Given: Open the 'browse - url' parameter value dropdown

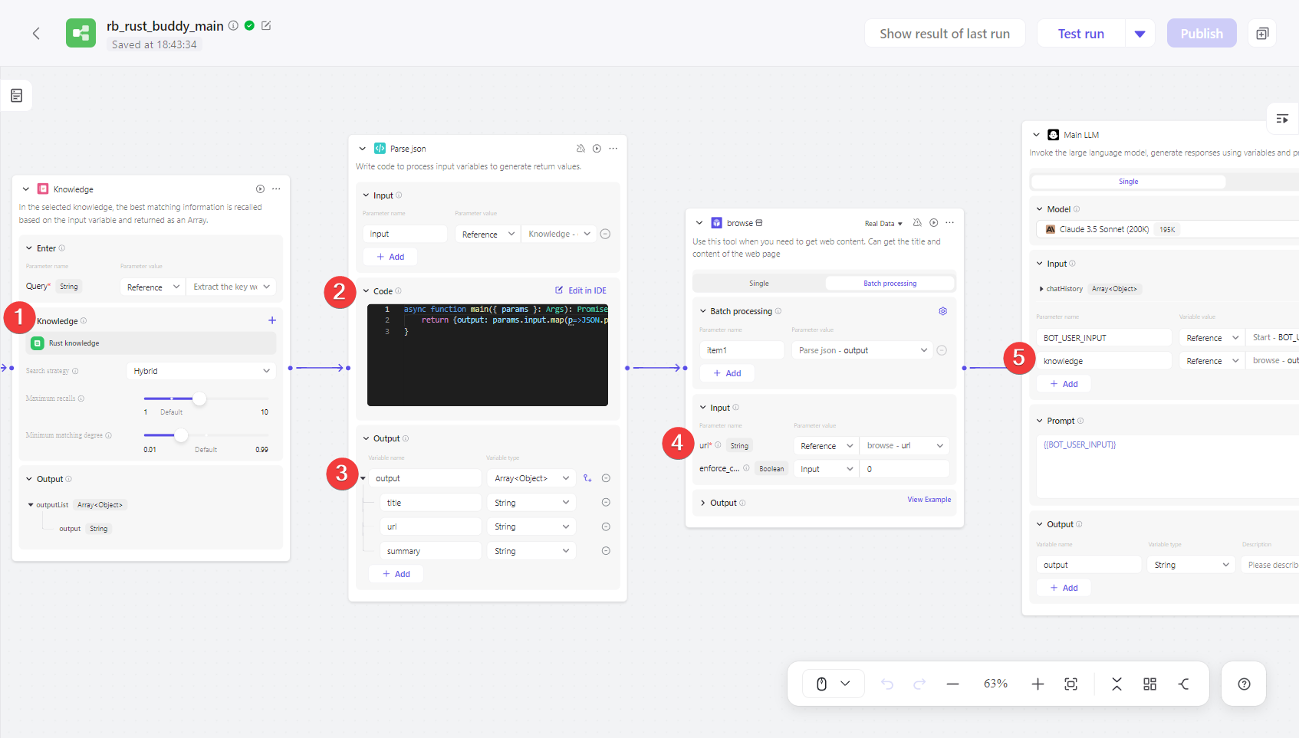Looking at the screenshot, I should pos(904,445).
